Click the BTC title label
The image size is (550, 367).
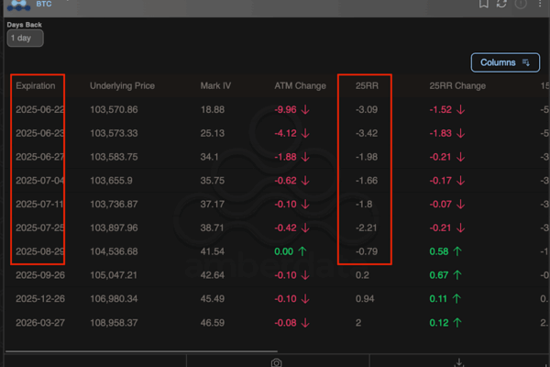coord(44,4)
